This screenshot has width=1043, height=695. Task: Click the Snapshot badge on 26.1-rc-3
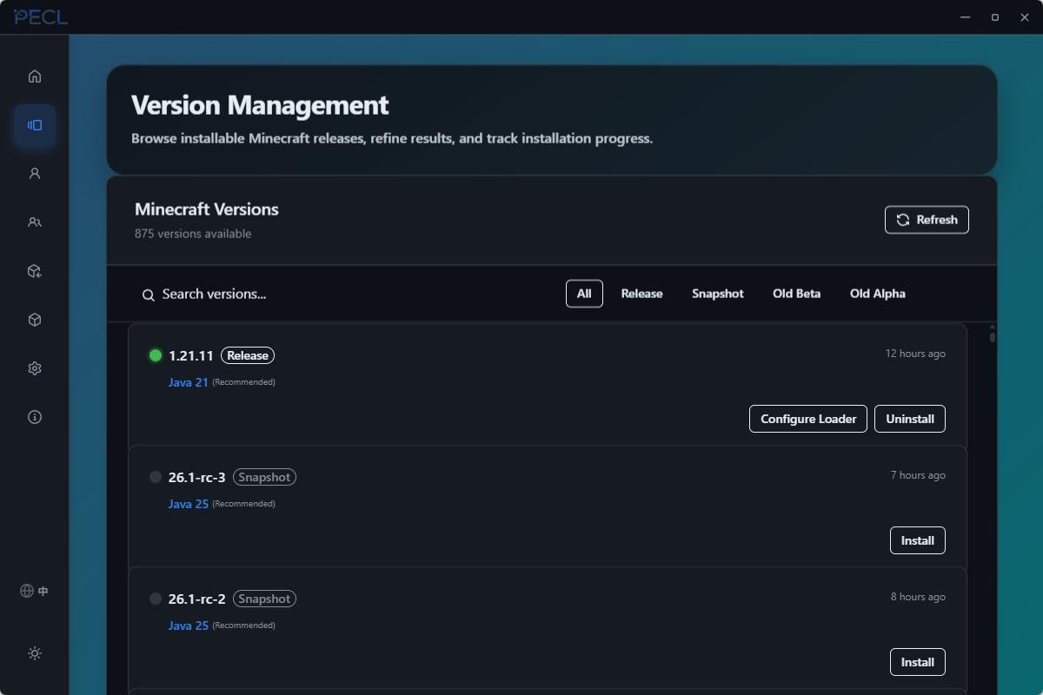point(264,477)
